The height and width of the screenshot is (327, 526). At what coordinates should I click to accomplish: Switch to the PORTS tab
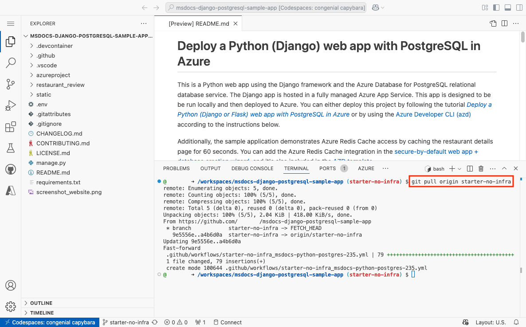(327, 168)
